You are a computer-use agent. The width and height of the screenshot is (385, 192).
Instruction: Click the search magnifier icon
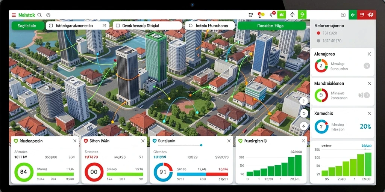(x=39, y=15)
